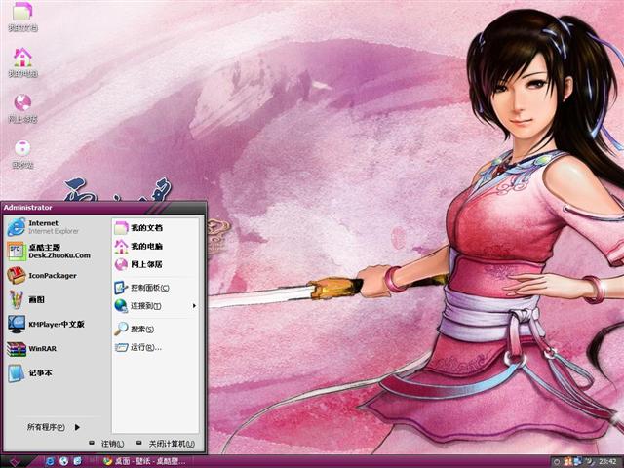The image size is (624, 468).
Task: Click 关闭计算机(U) shut down button
Action: coord(165,444)
